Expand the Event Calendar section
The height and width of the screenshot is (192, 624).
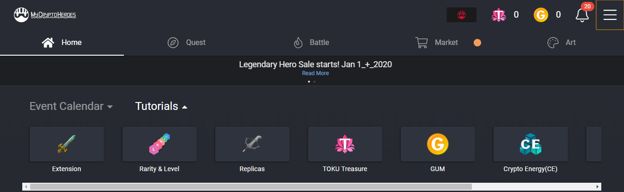point(71,106)
